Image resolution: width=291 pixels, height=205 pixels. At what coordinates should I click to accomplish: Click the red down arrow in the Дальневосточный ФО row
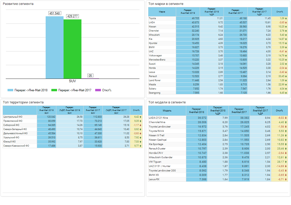(141, 133)
